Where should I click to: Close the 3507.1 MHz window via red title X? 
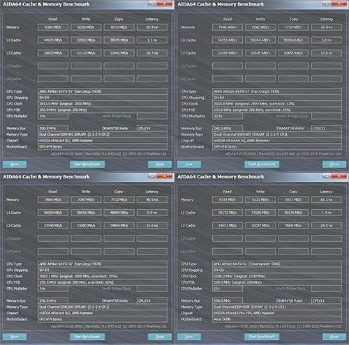[165, 176]
